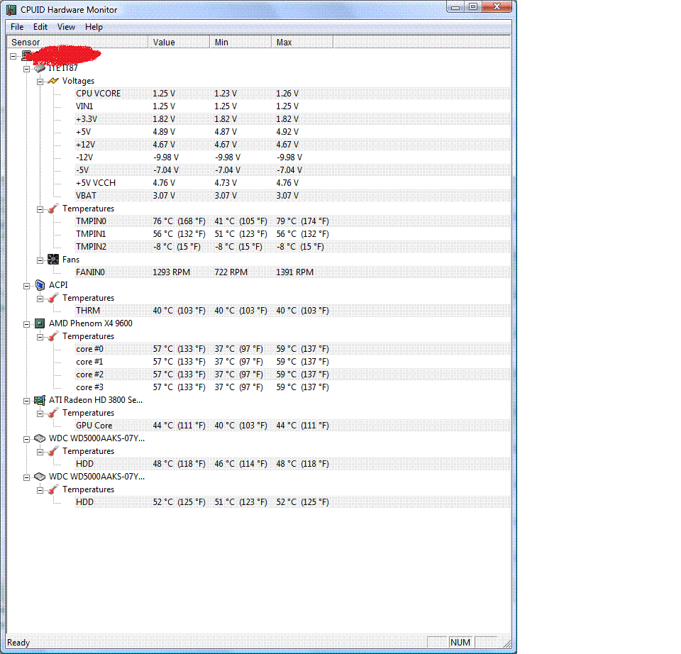Collapse the Fans branch
Screen dimensions: 681x654
click(40, 260)
